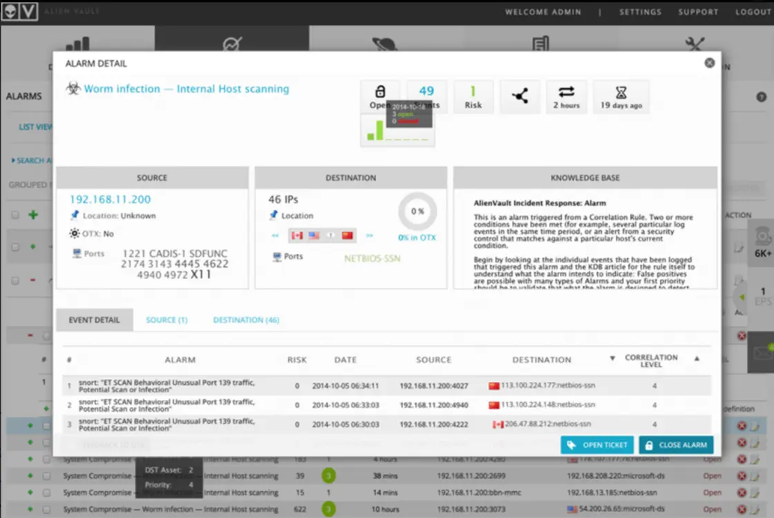The image size is (774, 518).
Task: Click the Open lock status icon
Action: pyautogui.click(x=379, y=91)
